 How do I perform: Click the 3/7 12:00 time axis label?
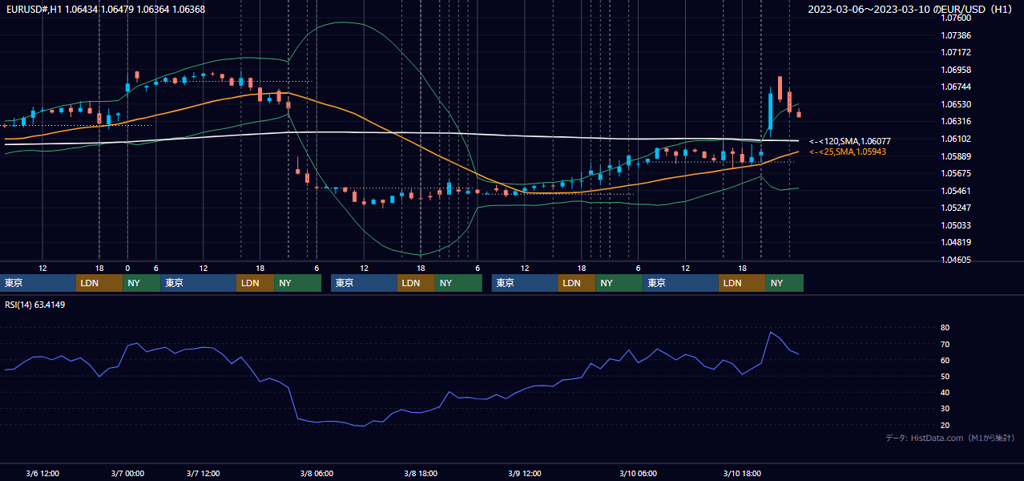pos(203,473)
